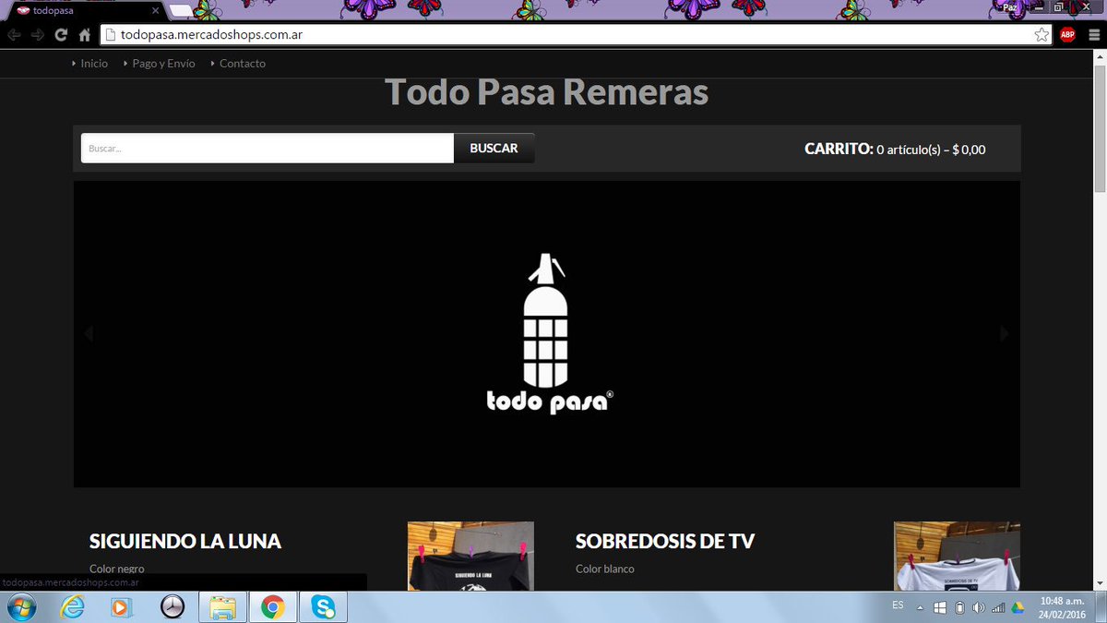Click the BUSCAR button

[x=494, y=149]
